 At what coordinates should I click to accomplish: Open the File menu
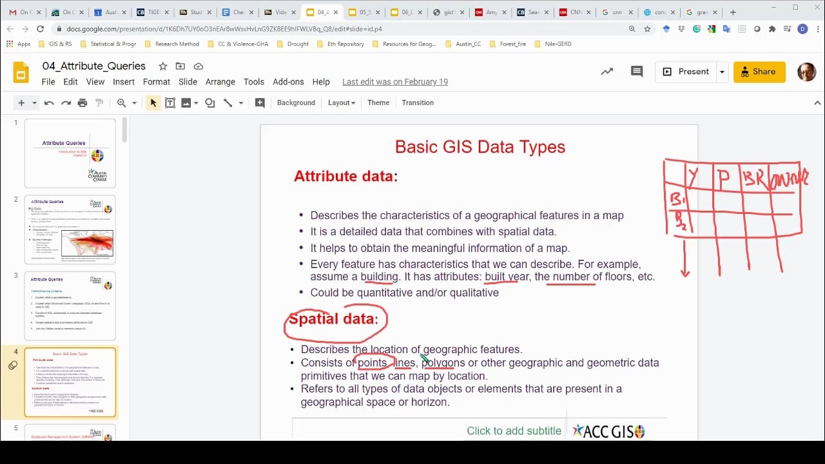point(48,82)
